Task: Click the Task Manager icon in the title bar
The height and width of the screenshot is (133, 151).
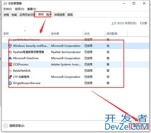Action: [5, 4]
